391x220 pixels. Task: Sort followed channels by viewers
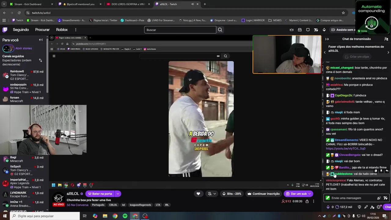(x=40, y=60)
